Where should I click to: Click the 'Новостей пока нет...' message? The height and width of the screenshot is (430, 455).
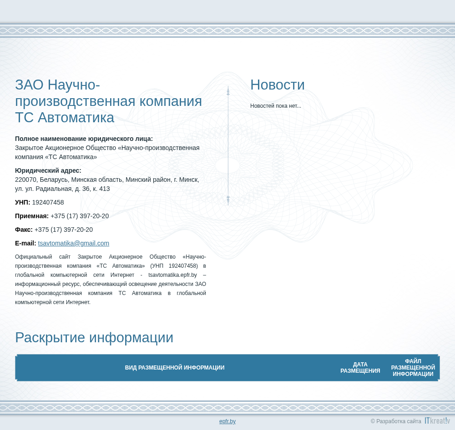[x=276, y=106]
